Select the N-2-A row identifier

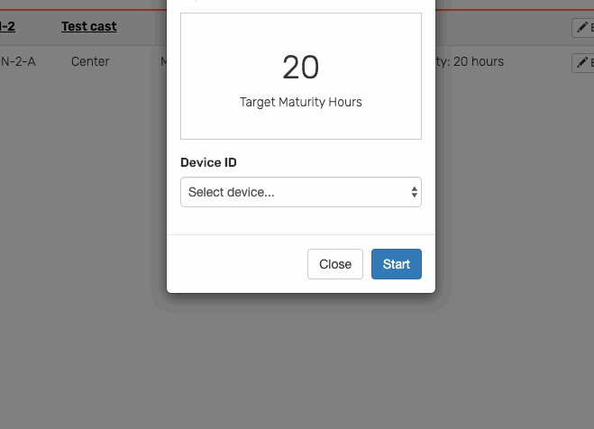coord(18,61)
